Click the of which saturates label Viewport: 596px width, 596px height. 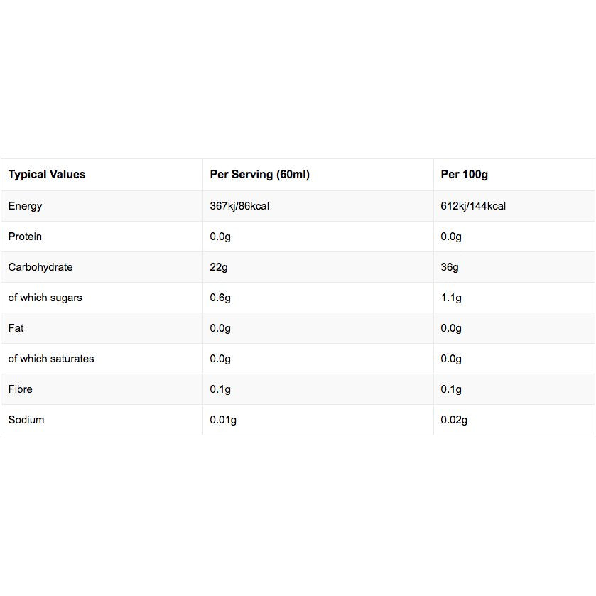[51, 359]
